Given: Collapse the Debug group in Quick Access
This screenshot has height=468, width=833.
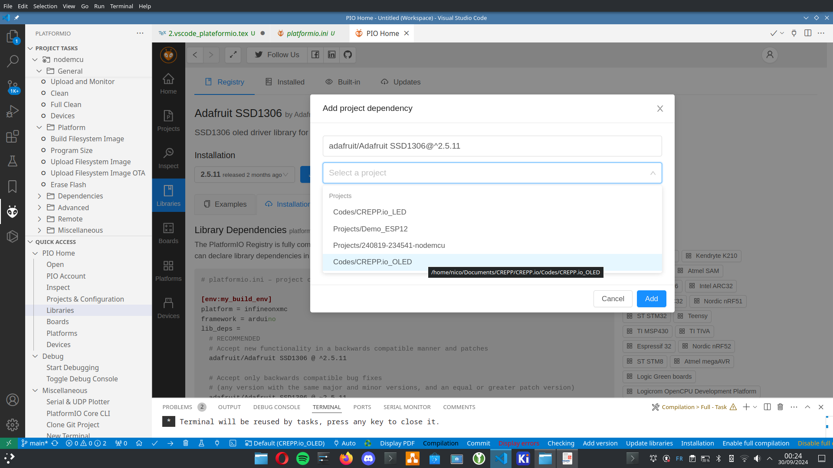Looking at the screenshot, I should (35, 356).
